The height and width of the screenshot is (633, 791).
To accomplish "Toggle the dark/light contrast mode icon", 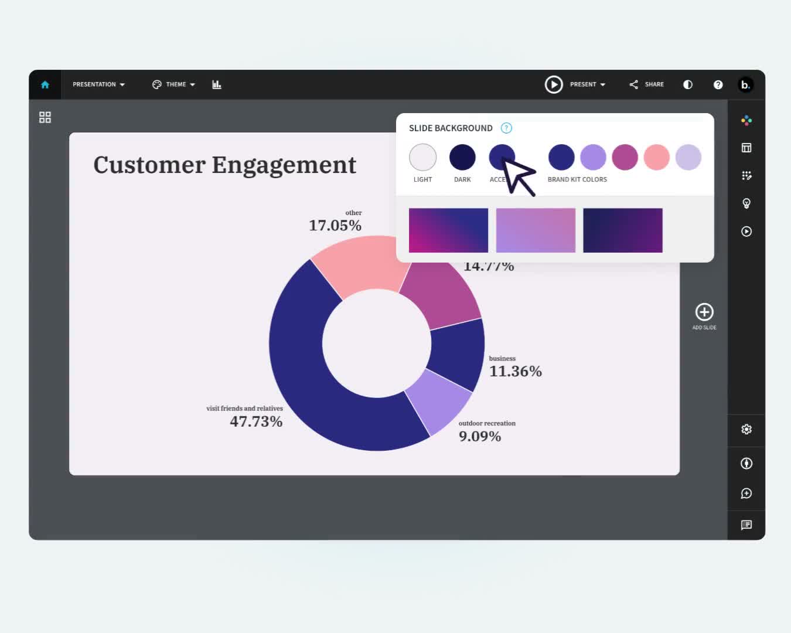I will [x=688, y=84].
